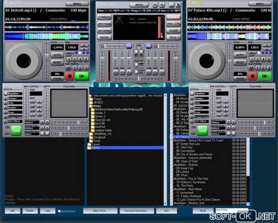Set loop length 8 on right player
Screen dimensions: 278x223
(269, 60)
